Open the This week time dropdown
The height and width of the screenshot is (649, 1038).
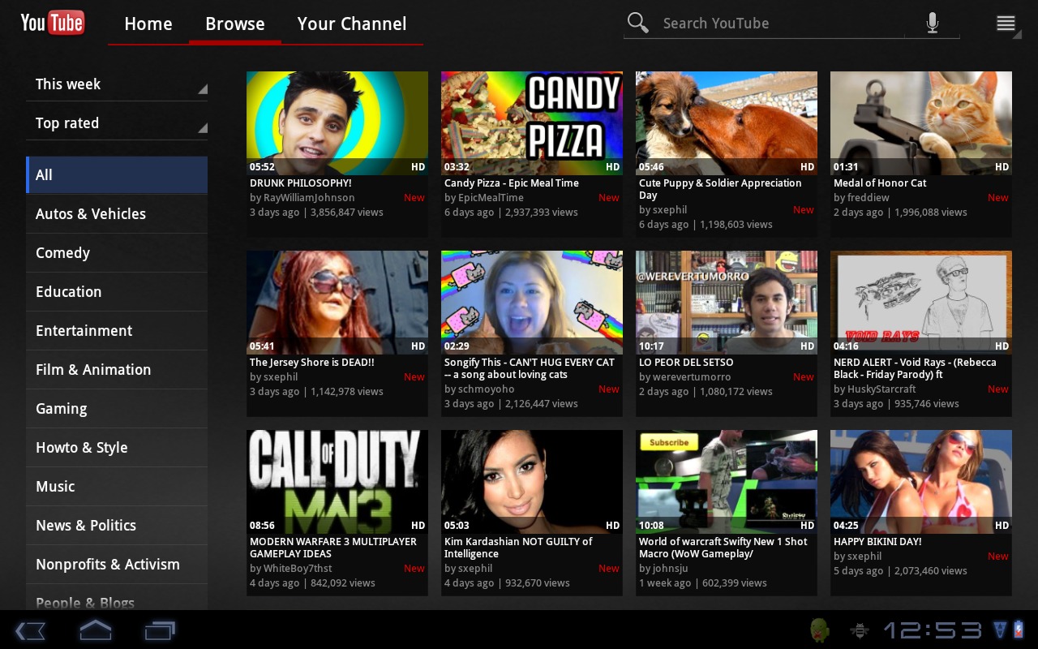pos(117,84)
